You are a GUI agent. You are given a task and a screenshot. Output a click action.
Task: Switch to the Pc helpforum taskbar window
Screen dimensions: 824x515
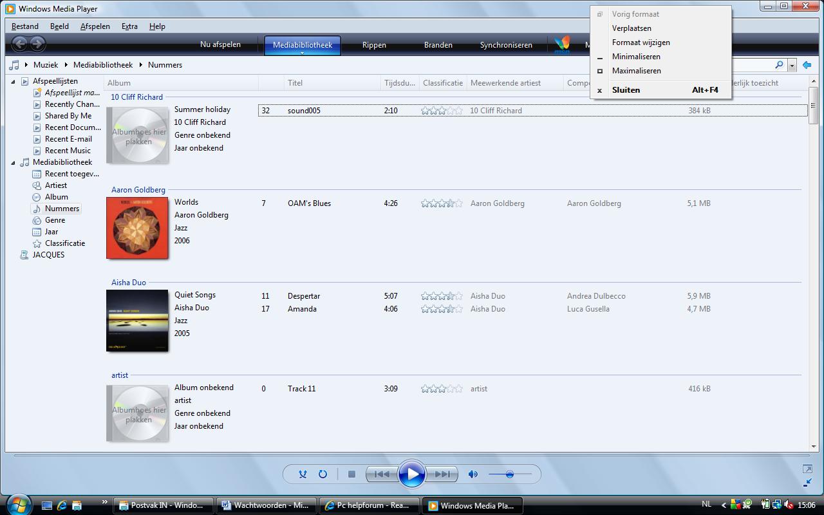point(369,505)
